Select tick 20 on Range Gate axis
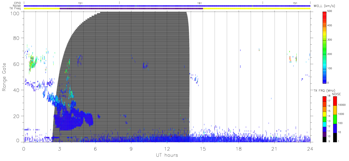This screenshot has height=161, width=349. 16,116
